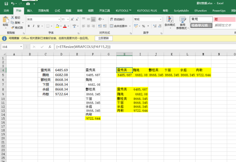Viewport: 236px width, 162px height.
Task: Click the 立即更新 (Update now) button
Action: pyautogui.click(x=104, y=38)
